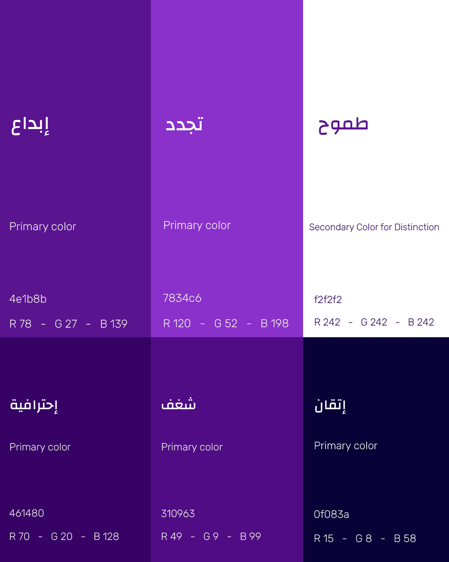449x562 pixels.
Task: Click the Arabic heading إحترافية
Action: tap(34, 405)
